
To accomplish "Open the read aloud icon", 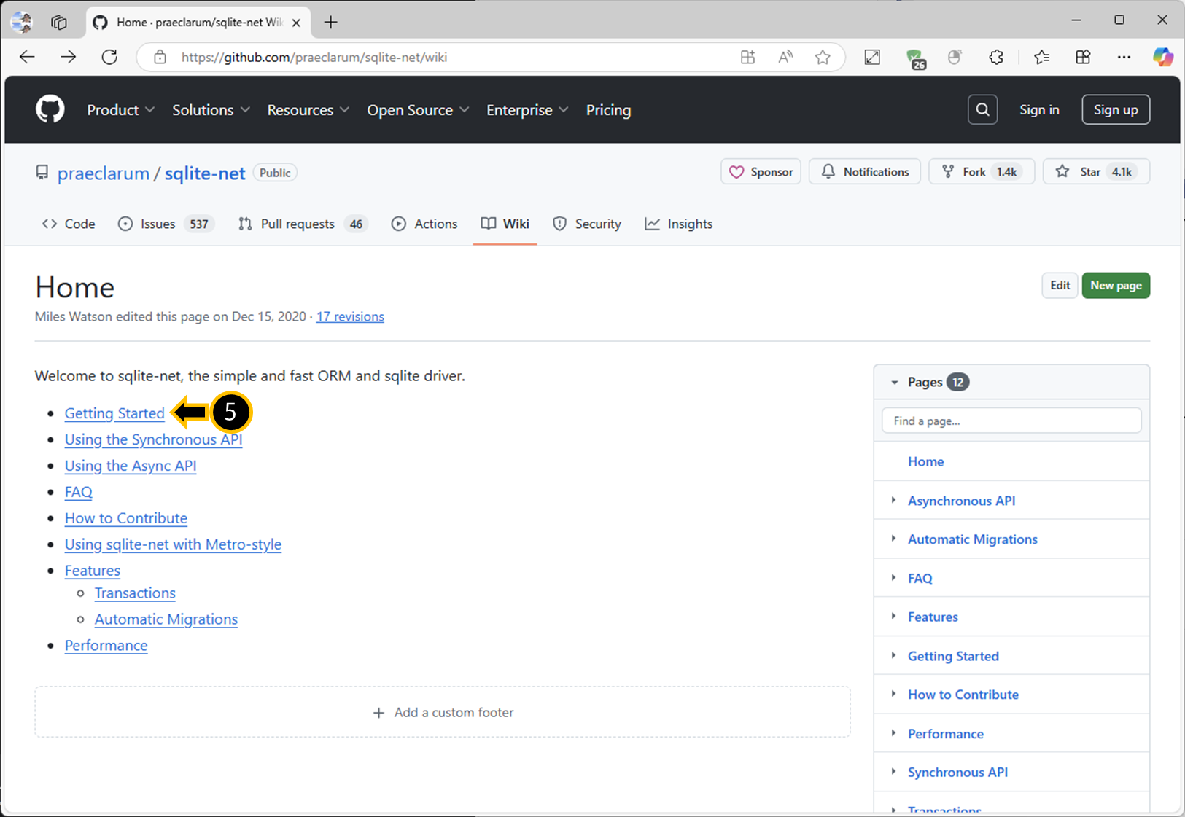I will [x=785, y=57].
